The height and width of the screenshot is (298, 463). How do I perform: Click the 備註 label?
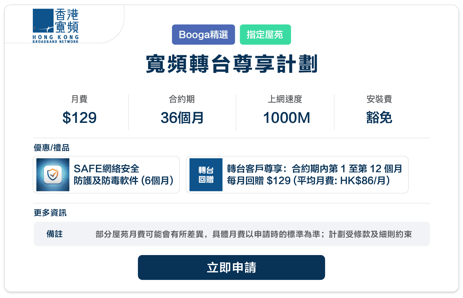tap(55, 234)
